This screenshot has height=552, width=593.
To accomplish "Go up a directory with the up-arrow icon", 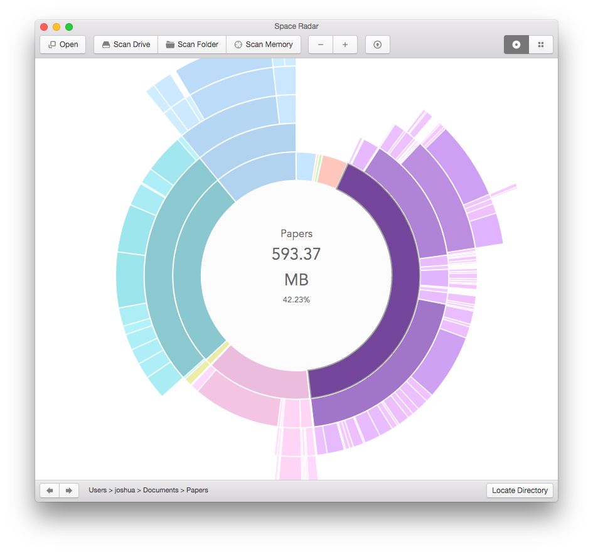I will pos(377,45).
